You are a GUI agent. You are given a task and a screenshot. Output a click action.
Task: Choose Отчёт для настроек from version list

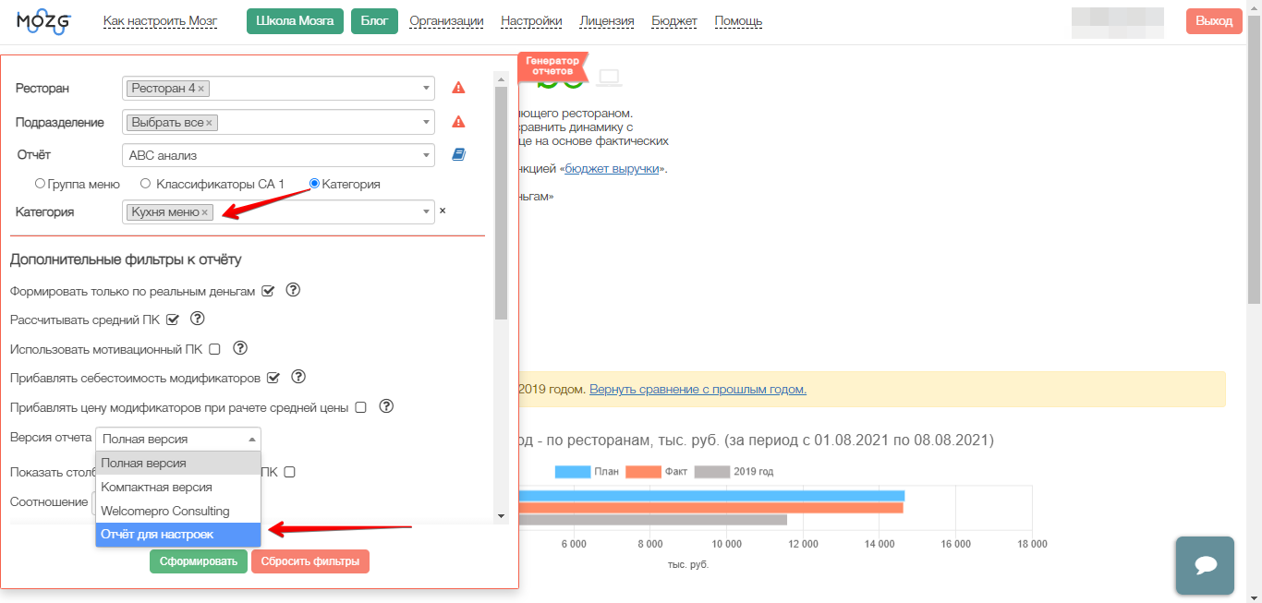[x=157, y=535]
